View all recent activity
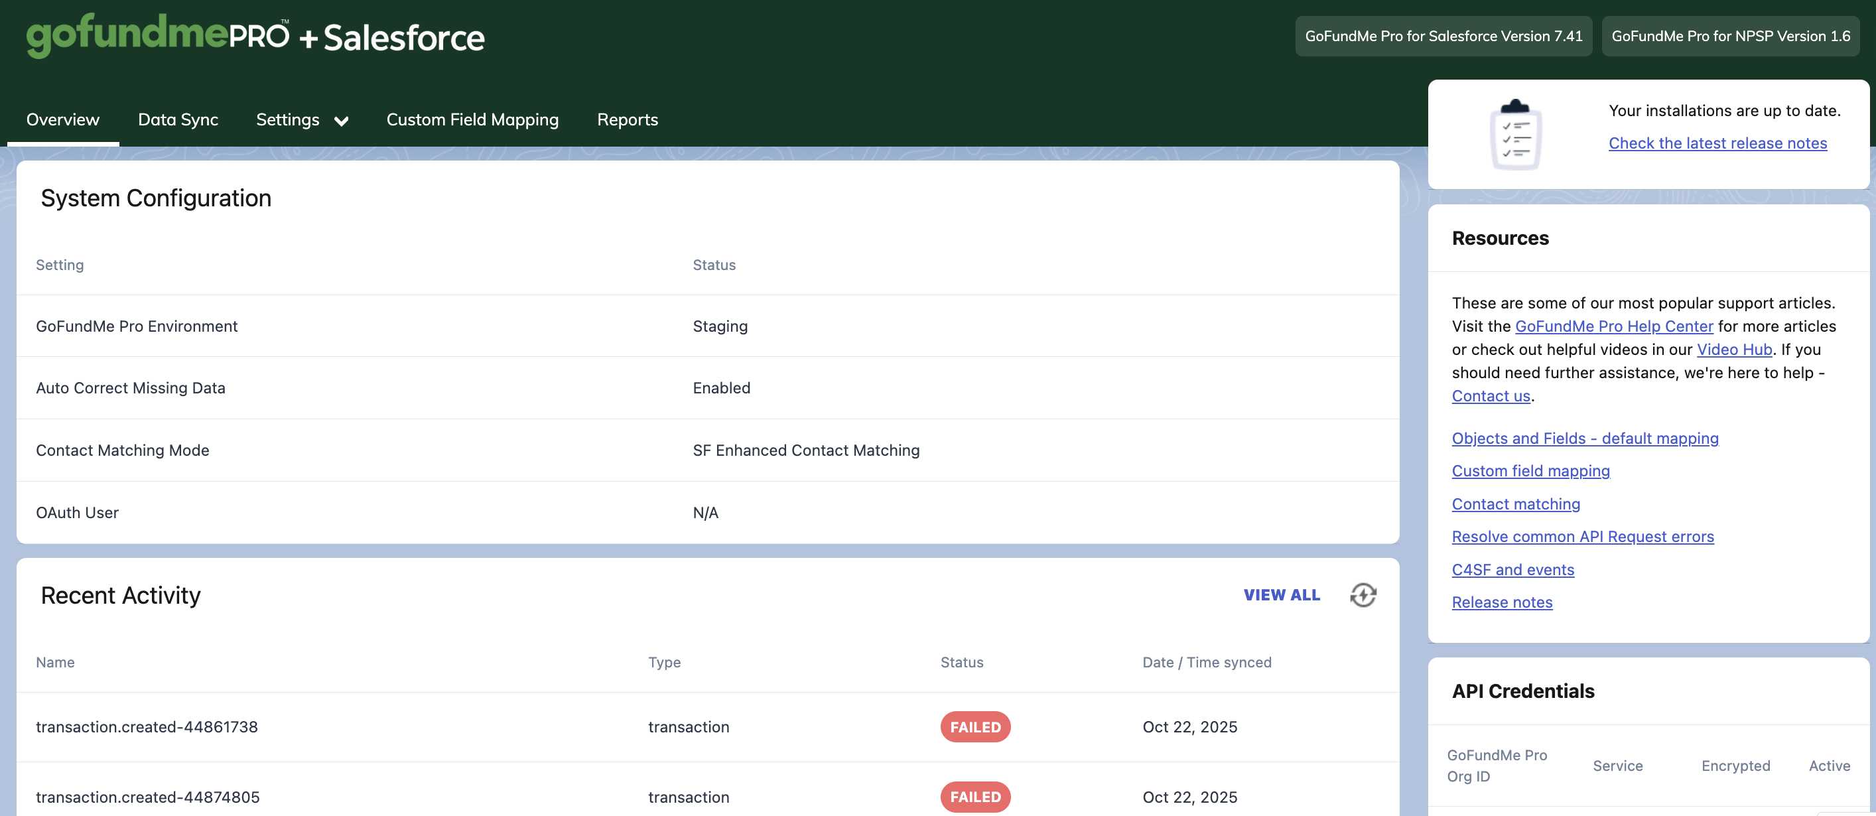1876x816 pixels. click(x=1281, y=594)
